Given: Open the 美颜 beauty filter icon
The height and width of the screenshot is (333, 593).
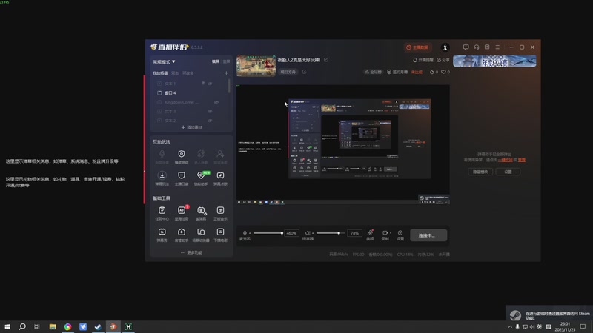Looking at the screenshot, I should pyautogui.click(x=370, y=233).
